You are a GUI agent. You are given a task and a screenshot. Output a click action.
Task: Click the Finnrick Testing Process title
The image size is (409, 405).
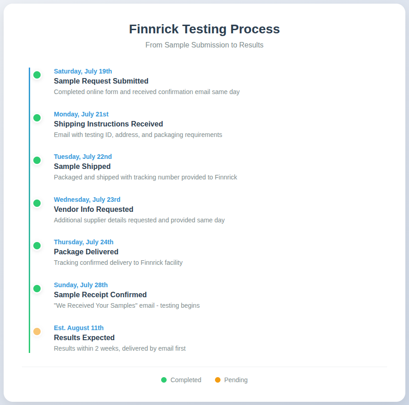tap(204, 29)
